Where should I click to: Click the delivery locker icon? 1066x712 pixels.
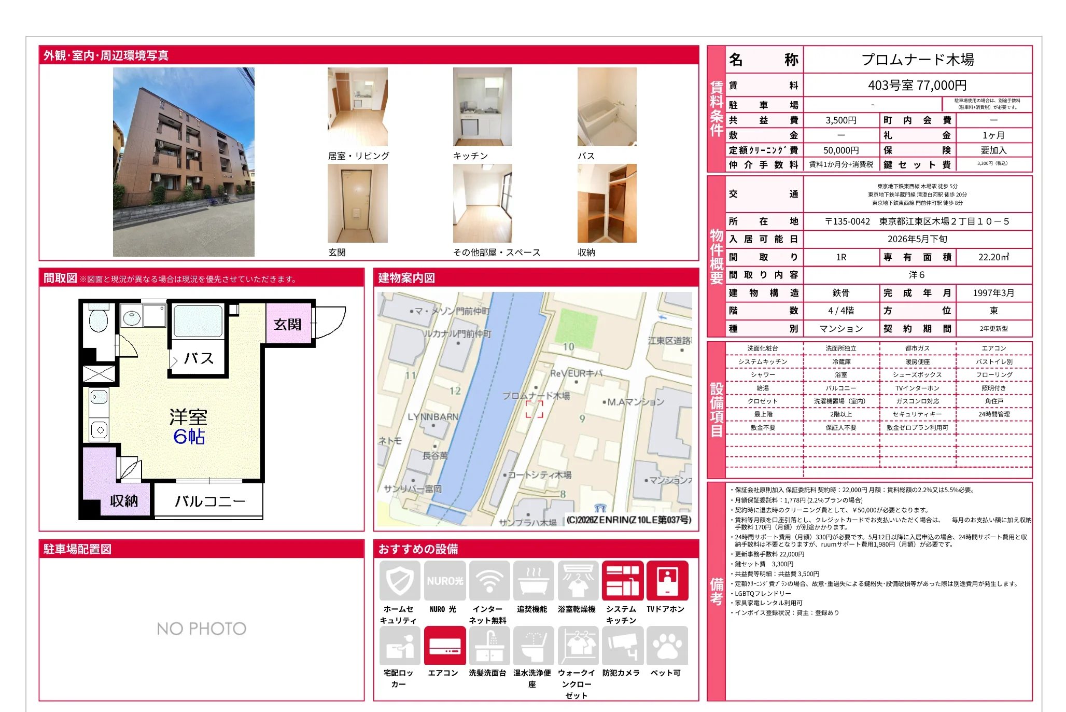(400, 646)
